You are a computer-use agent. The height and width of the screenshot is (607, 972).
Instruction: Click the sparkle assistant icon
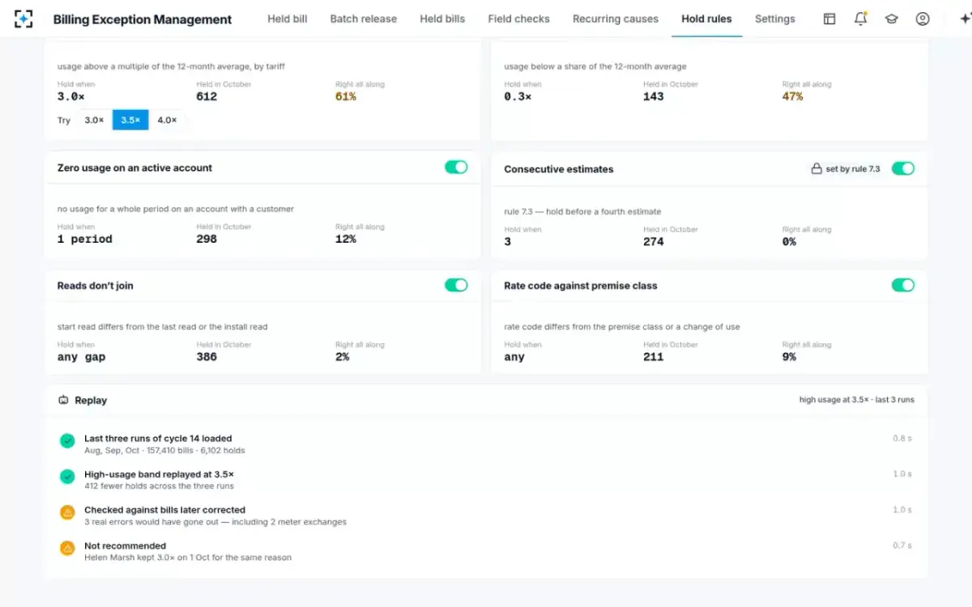pyautogui.click(x=965, y=19)
